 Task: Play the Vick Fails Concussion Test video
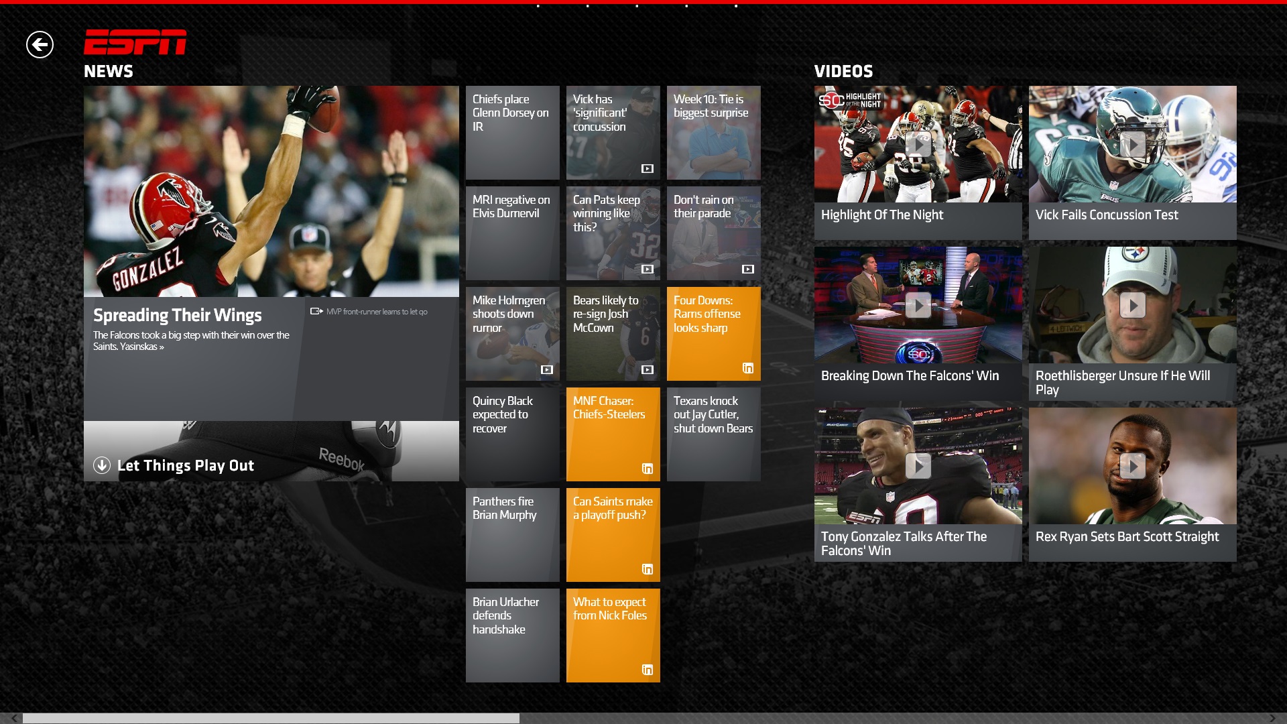(1133, 144)
